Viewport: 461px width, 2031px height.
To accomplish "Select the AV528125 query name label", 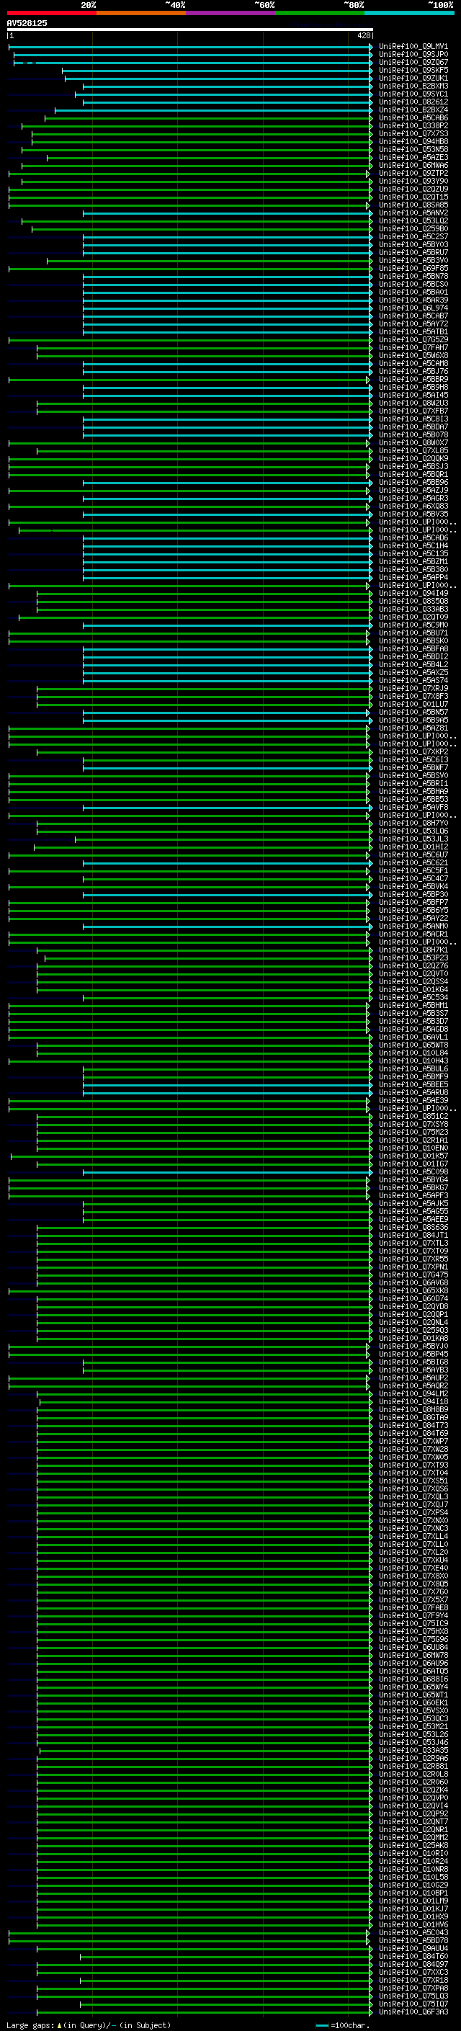I will point(27,23).
